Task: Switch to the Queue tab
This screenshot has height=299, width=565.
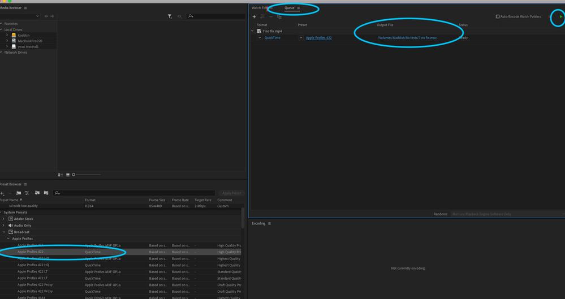Action: click(290, 8)
